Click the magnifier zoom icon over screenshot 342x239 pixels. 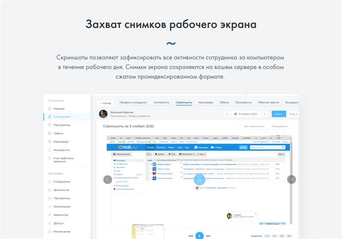point(199,180)
